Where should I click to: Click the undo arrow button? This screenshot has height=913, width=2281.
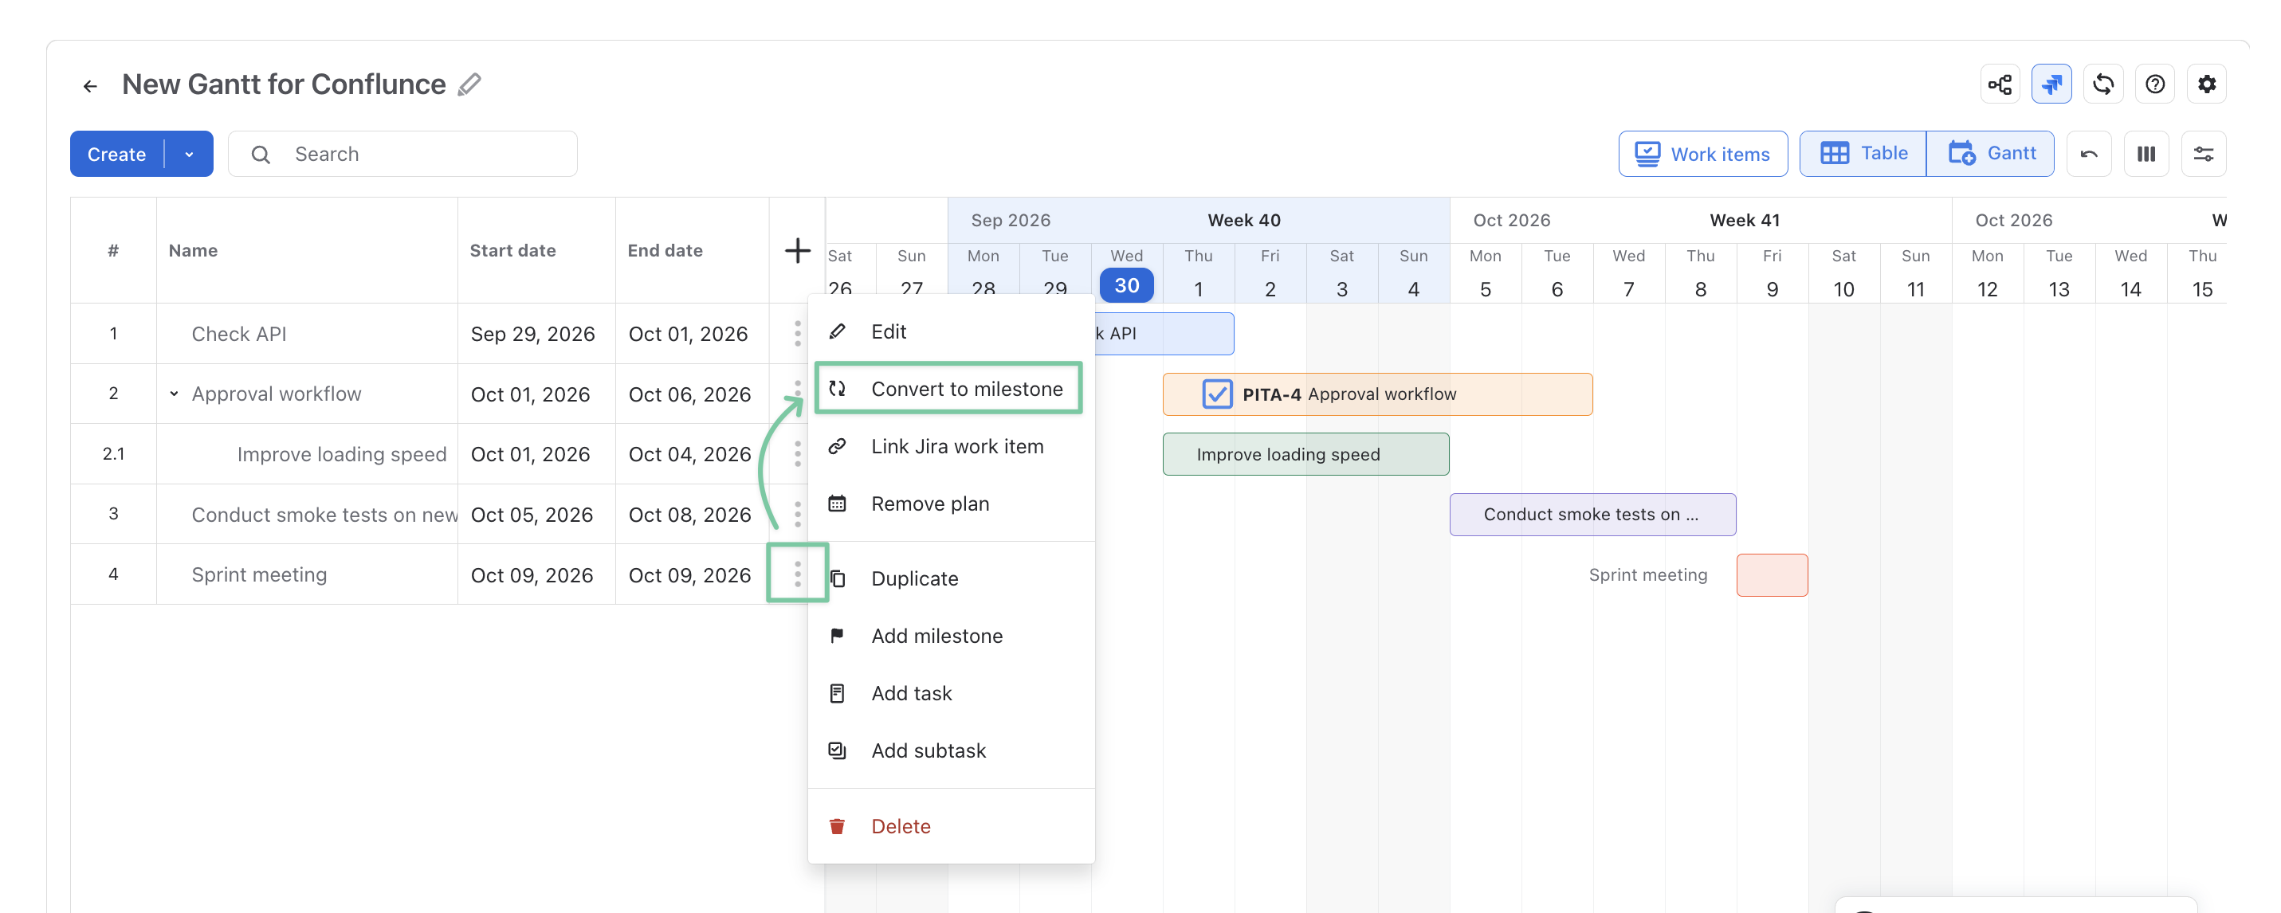click(x=2089, y=154)
